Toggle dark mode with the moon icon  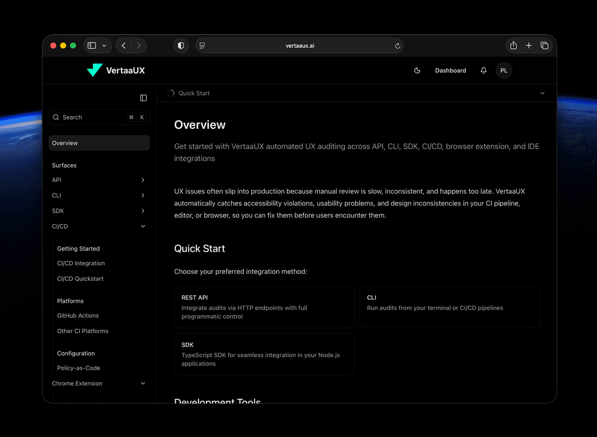pyautogui.click(x=417, y=70)
